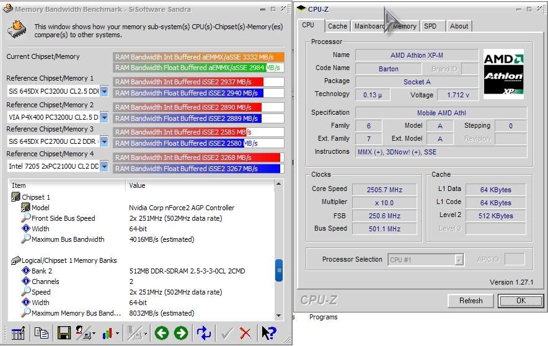Viewport: 548px width, 346px height.
Task: Click the Value column header
Action: (x=200, y=185)
